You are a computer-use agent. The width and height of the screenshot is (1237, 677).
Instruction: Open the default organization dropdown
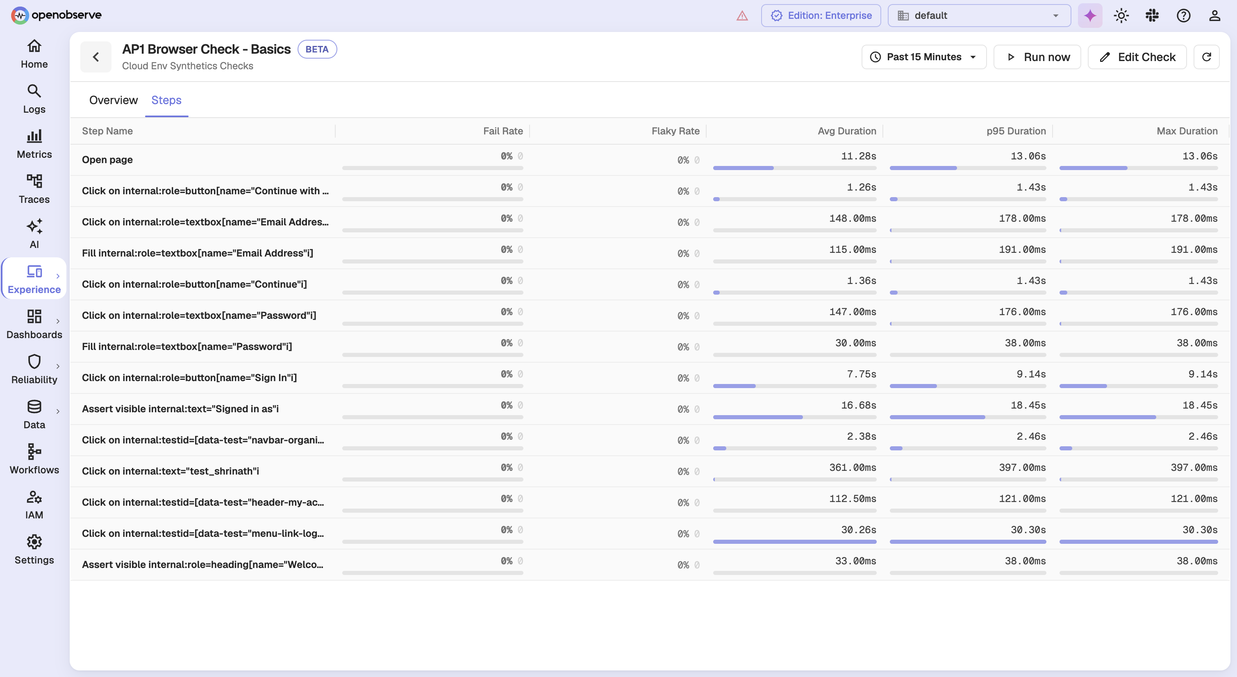(979, 16)
